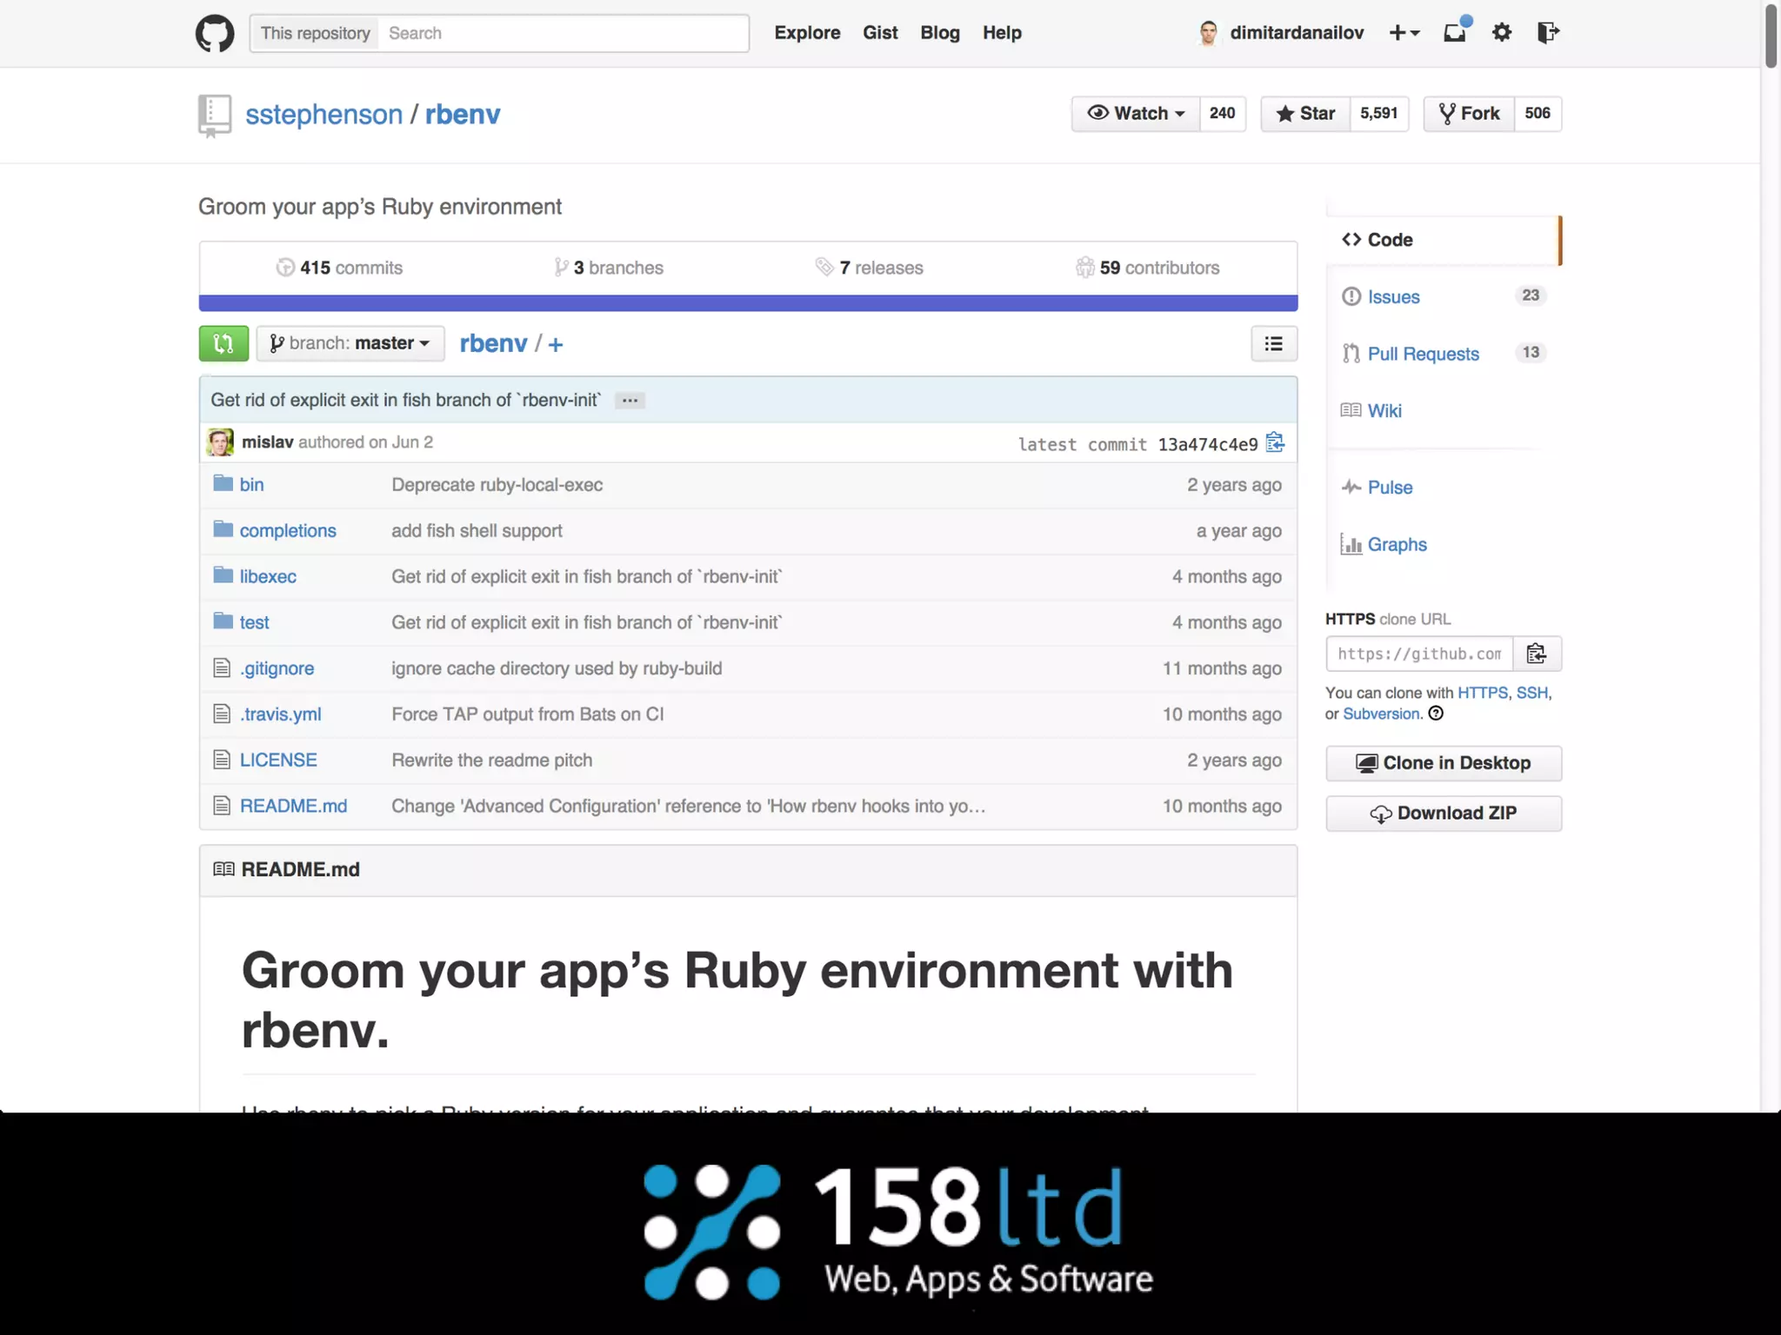The width and height of the screenshot is (1781, 1335).
Task: Click the mislav author link
Action: [x=268, y=442]
